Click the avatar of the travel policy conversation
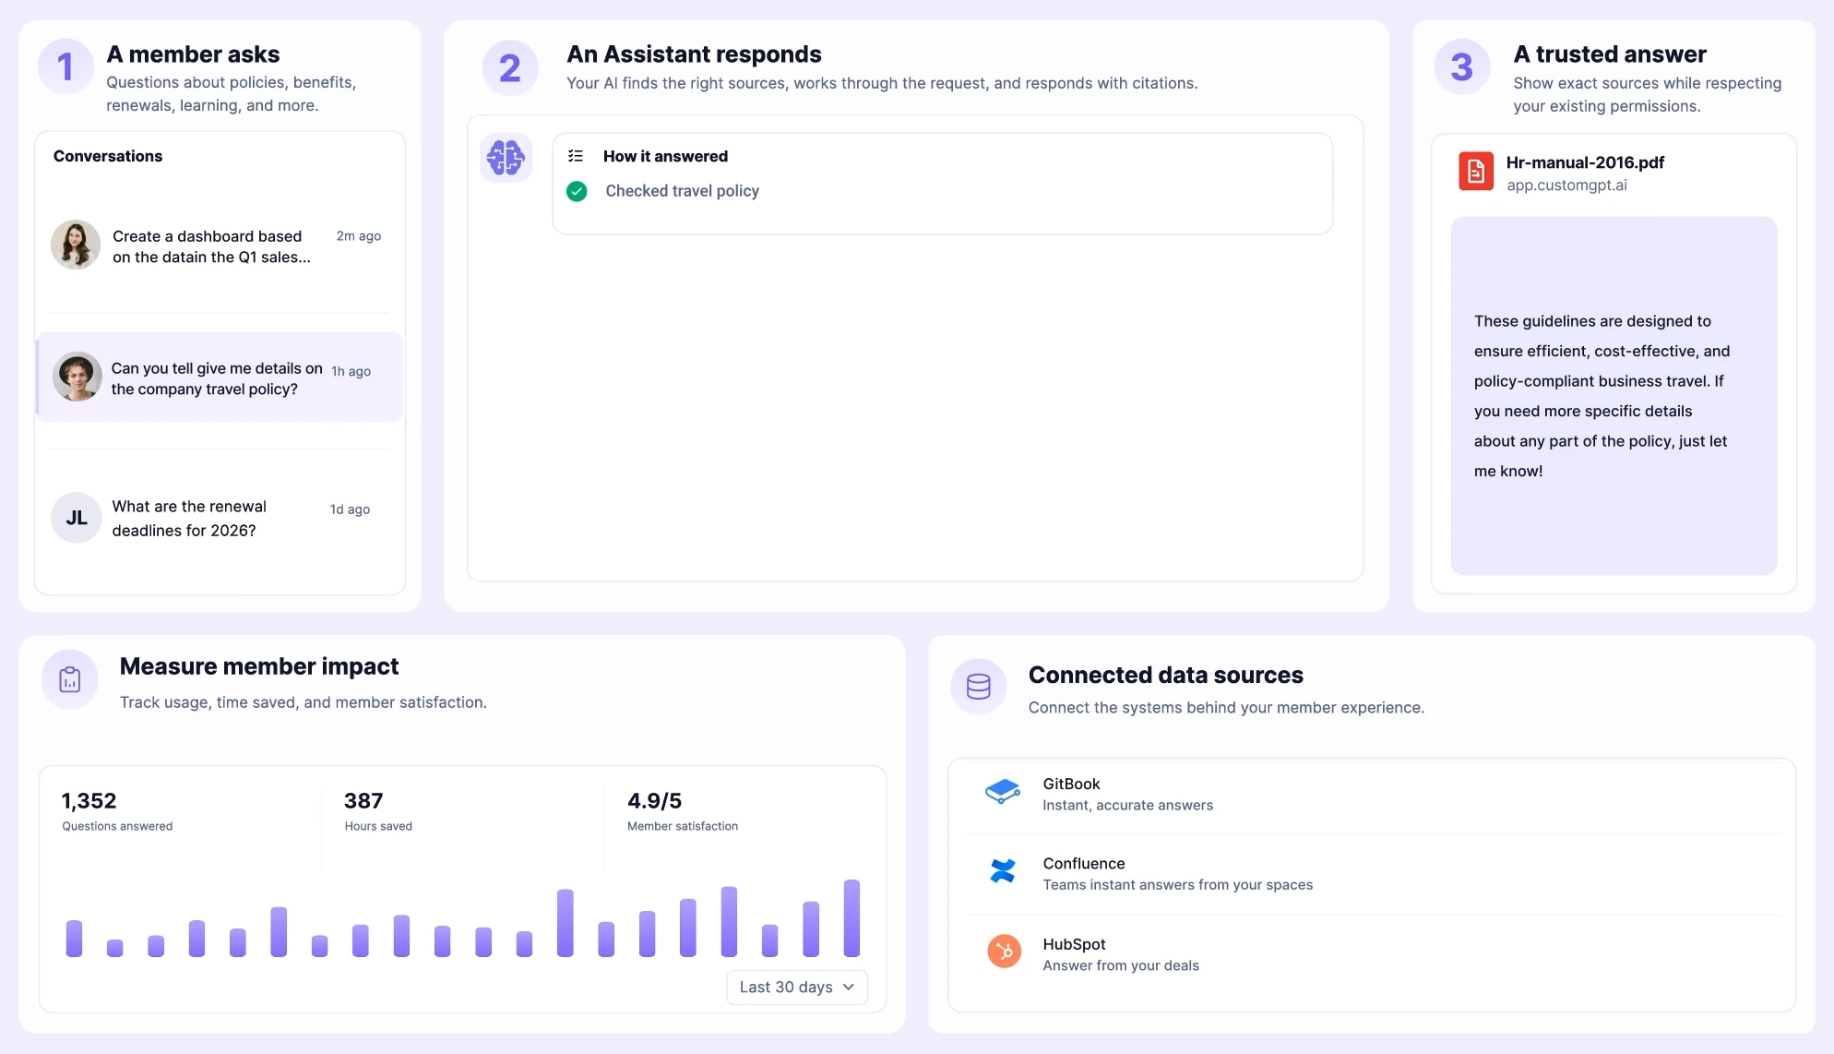This screenshot has width=1834, height=1054. 77,377
